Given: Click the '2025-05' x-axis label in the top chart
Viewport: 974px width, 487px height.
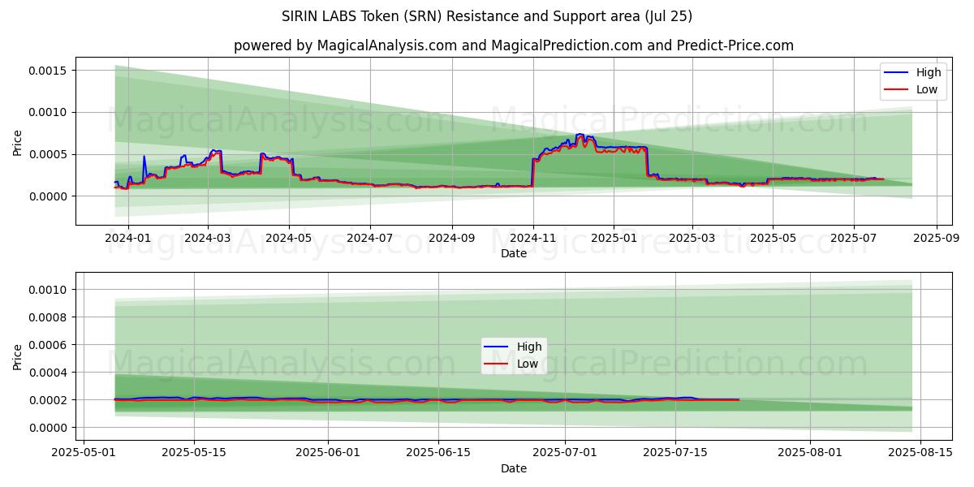Looking at the screenshot, I should [x=774, y=238].
